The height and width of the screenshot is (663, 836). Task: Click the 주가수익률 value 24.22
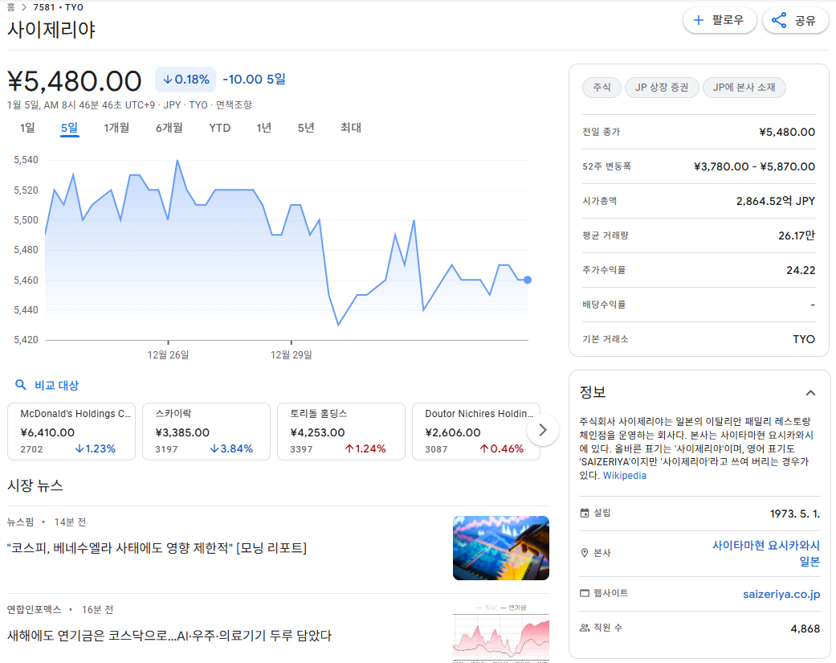point(801,270)
